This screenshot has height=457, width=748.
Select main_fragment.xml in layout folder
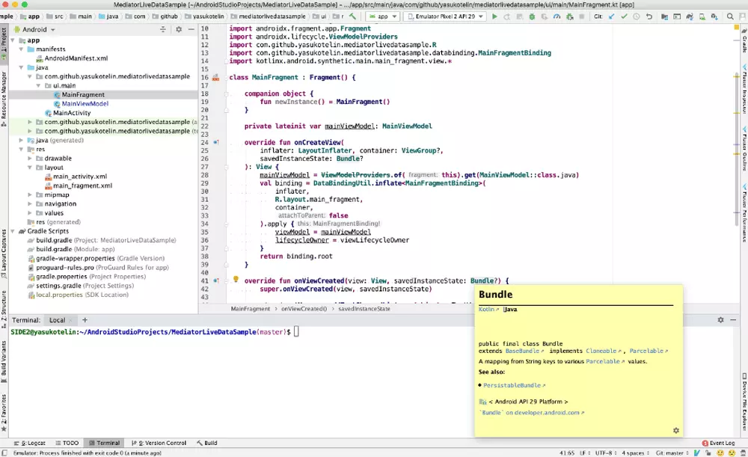pos(82,185)
